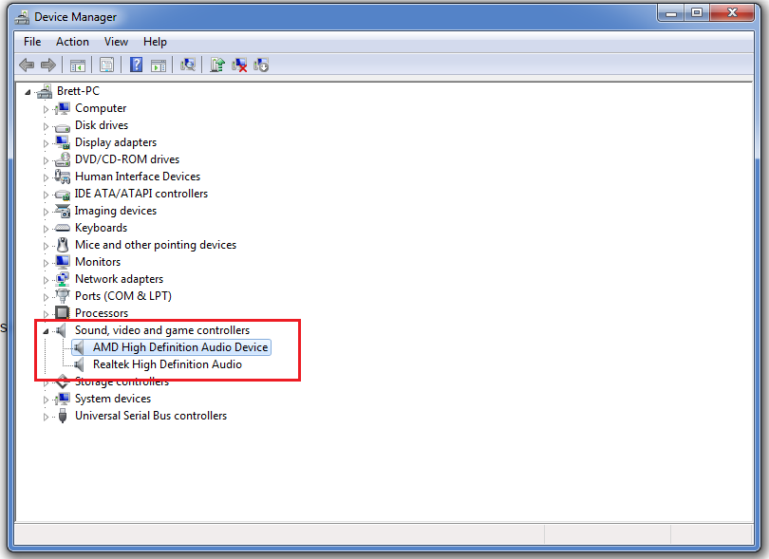Expand the Monitors category arrow

(x=46, y=263)
